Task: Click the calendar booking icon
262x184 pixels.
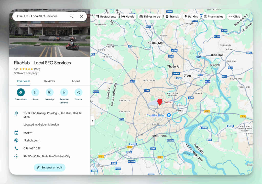Action: coord(16,133)
